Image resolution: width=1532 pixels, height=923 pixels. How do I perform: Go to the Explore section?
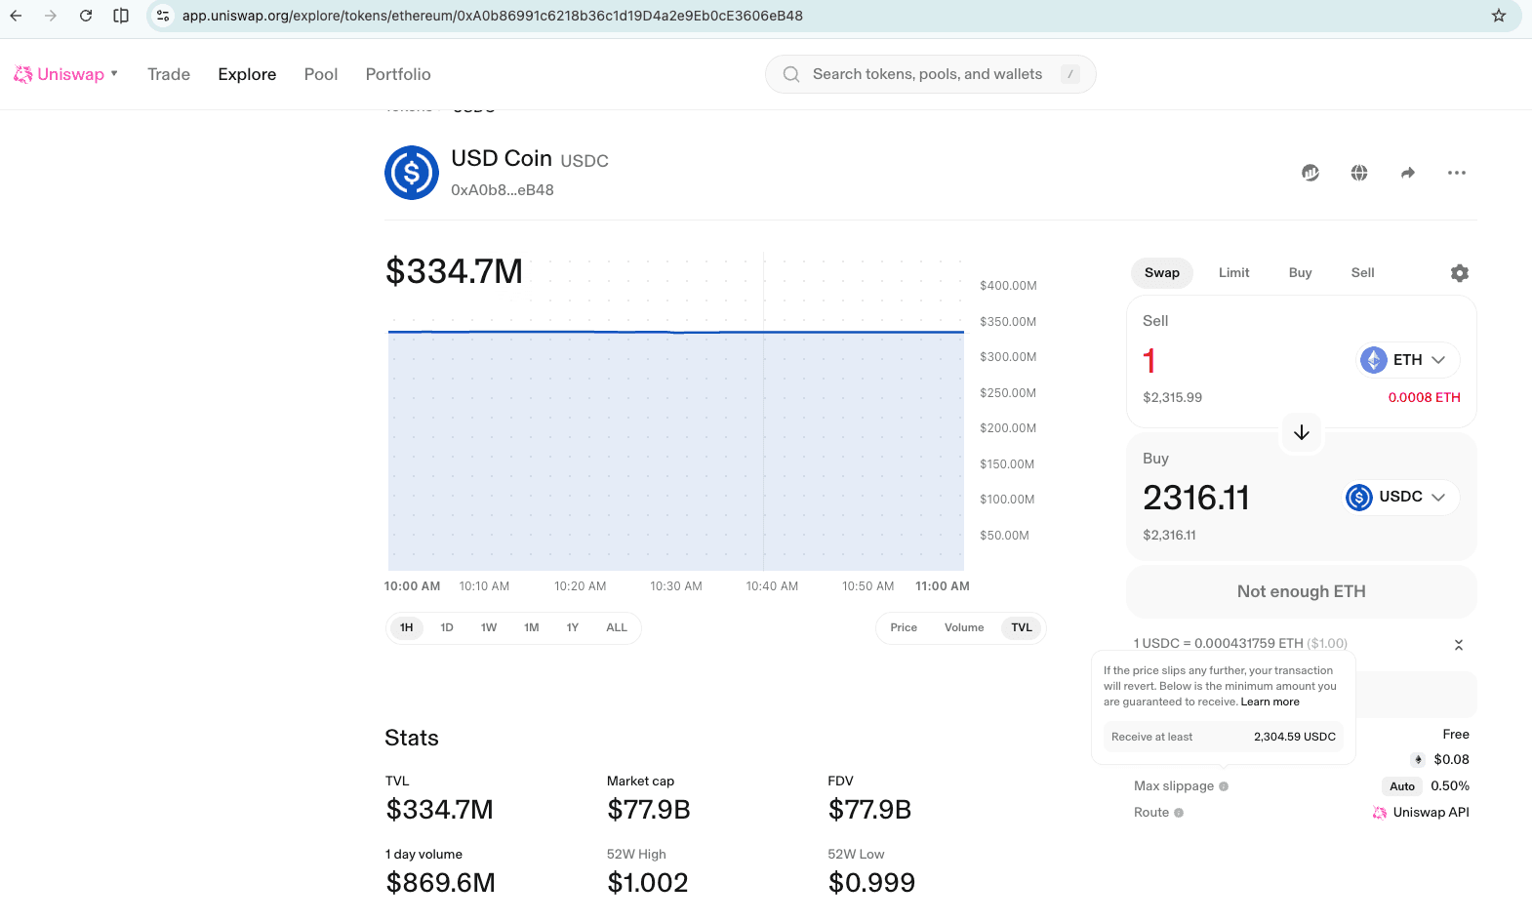coord(247,74)
